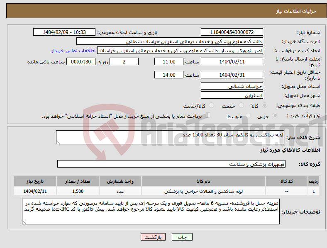Click the تاریخ نیاز column header

click(35, 181)
